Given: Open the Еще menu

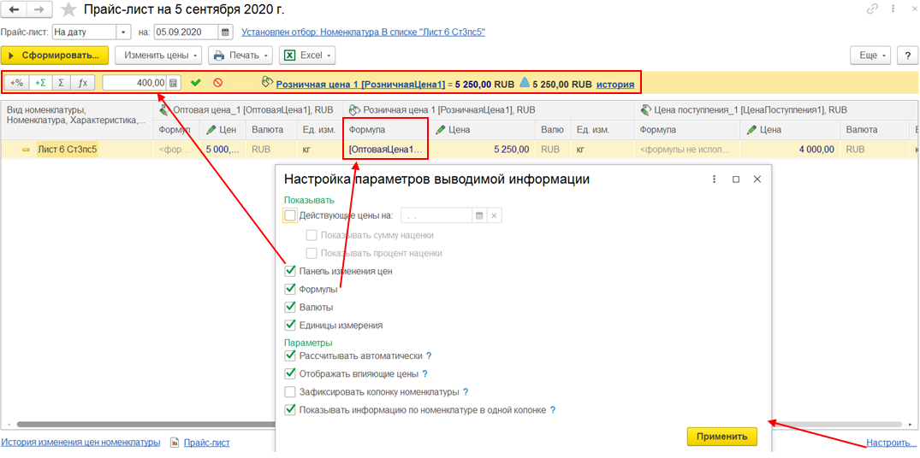Looking at the screenshot, I should coord(870,56).
